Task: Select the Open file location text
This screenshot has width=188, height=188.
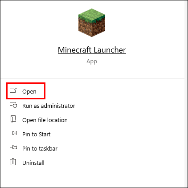Action: coord(45,120)
